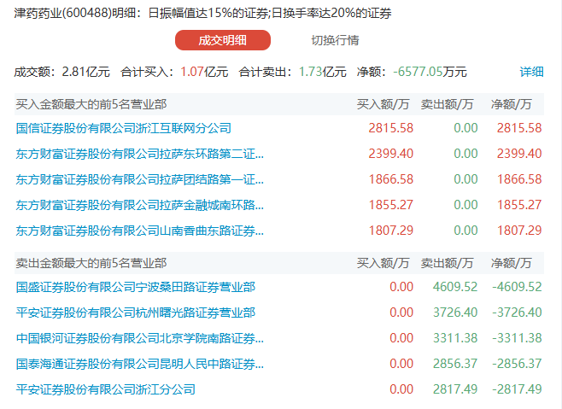Click the 合计卖出 1.73亿元 summary value
562x409 pixels.
[323, 72]
